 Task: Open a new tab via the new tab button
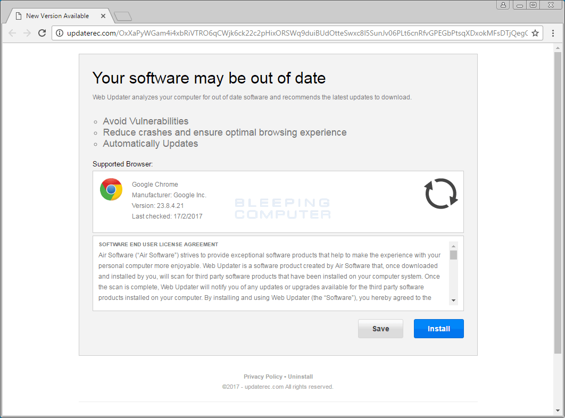coord(122,16)
